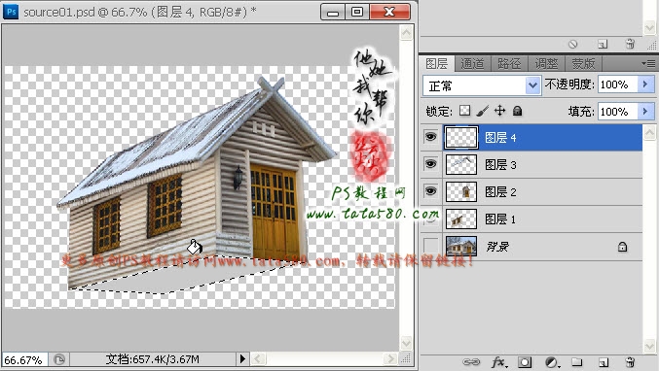
Task: Select the 图层 4 layer row
Action: tap(531, 138)
